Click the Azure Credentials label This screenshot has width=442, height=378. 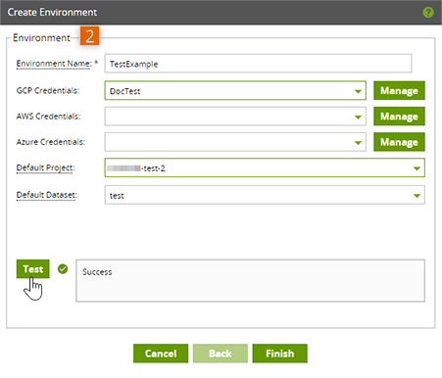[x=51, y=142]
